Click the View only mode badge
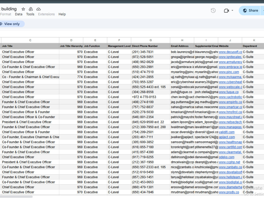 (12, 24)
